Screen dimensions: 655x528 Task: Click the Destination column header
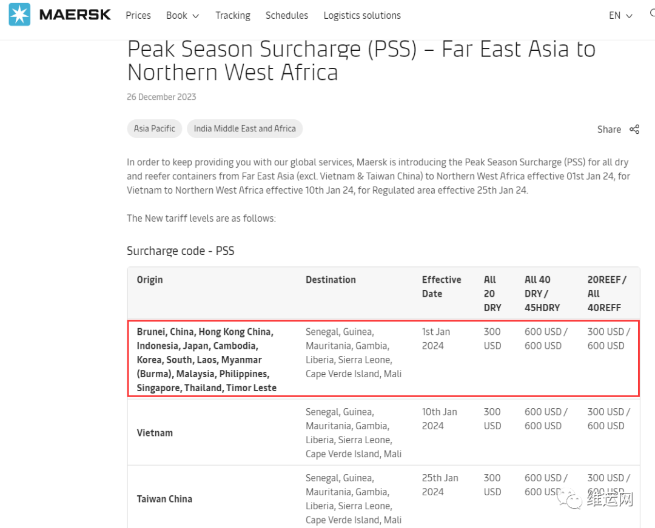click(x=331, y=280)
